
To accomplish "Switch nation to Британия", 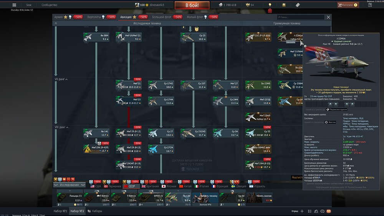I will (x=150, y=186).
